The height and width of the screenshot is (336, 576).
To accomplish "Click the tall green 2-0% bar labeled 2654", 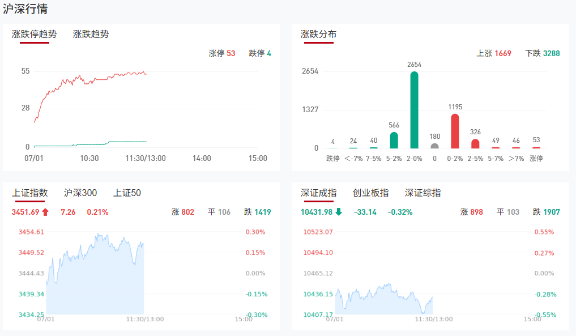I will (415, 110).
